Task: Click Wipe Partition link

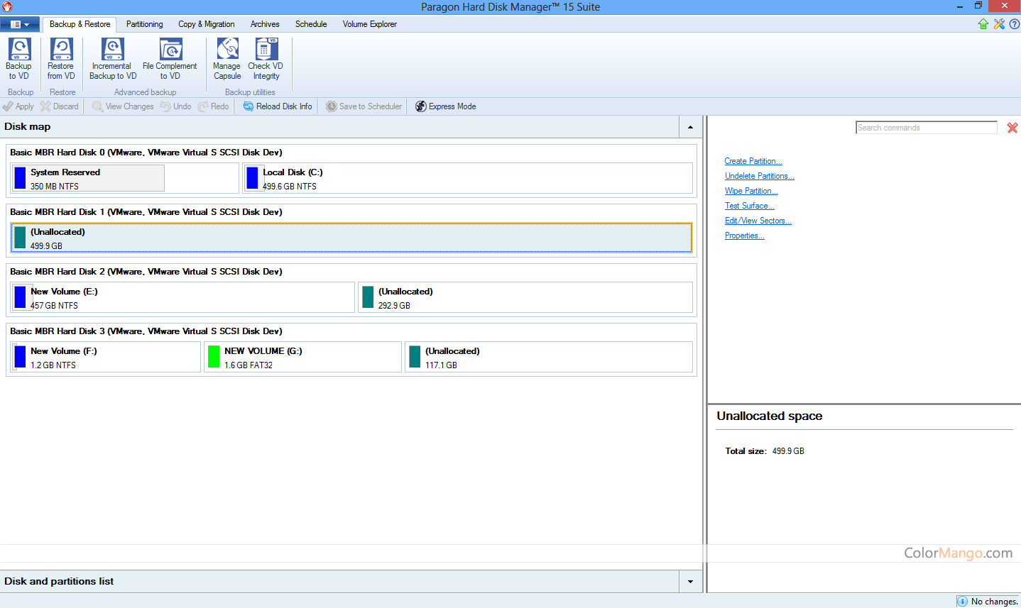Action: (751, 191)
